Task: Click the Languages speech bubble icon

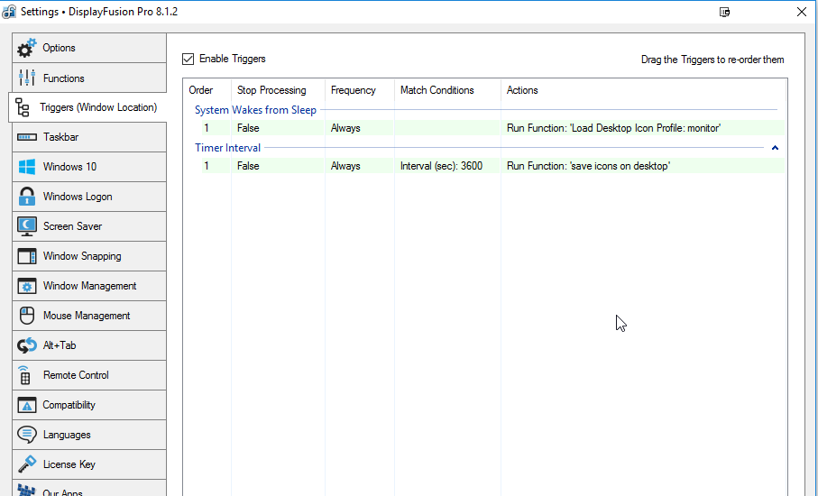Action: pyautogui.click(x=27, y=435)
